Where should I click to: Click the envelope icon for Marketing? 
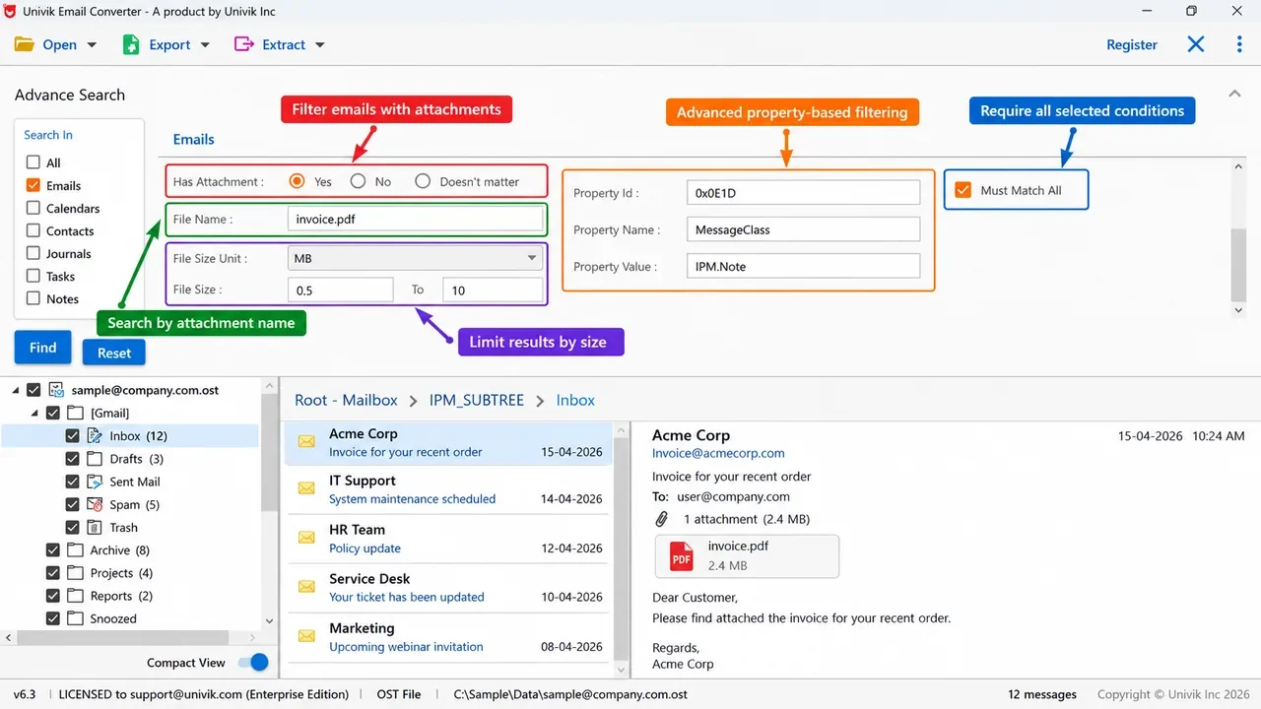click(307, 636)
